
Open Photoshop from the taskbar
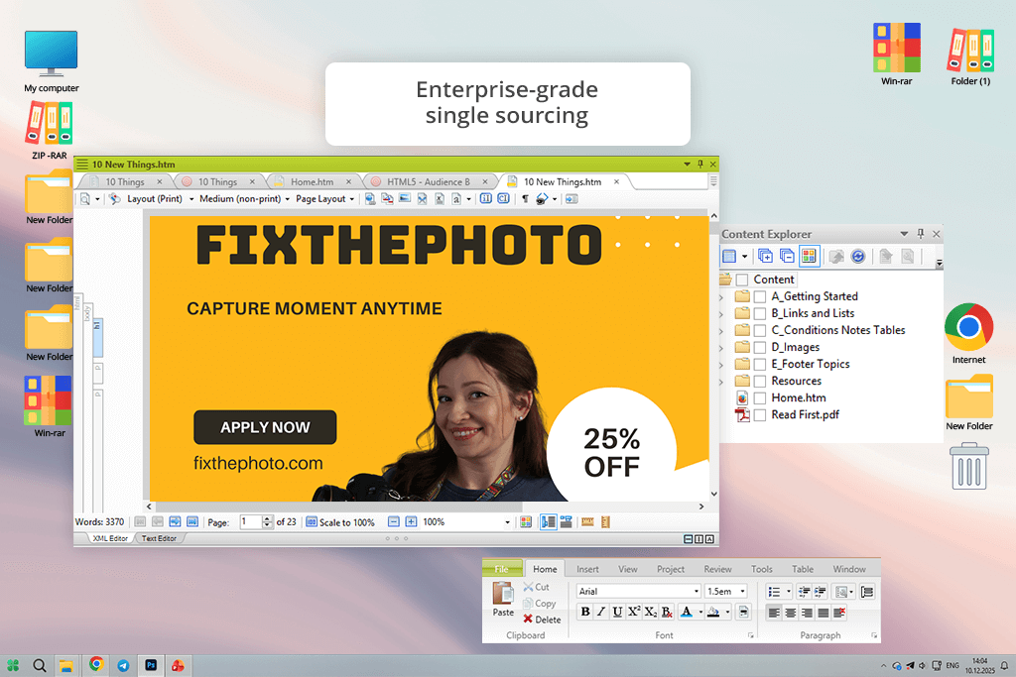tap(151, 665)
